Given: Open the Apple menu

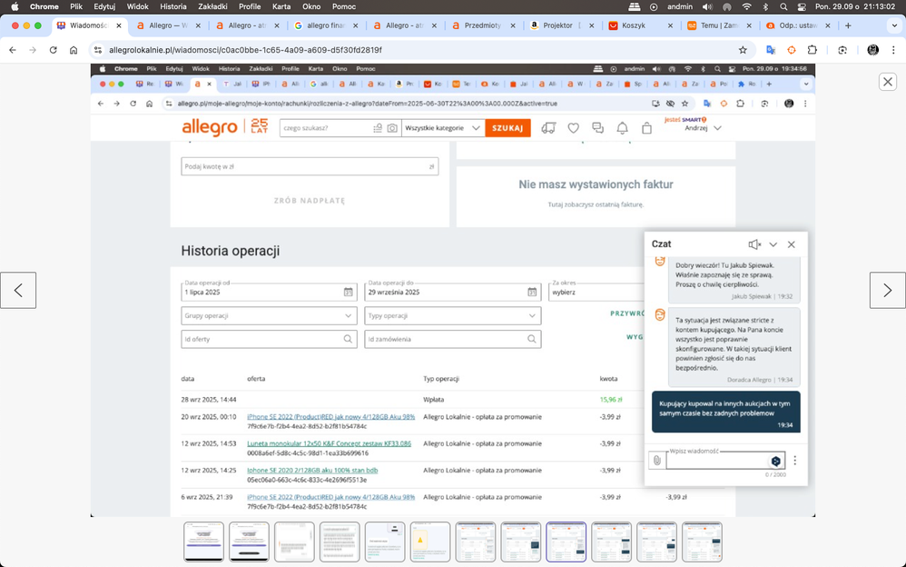Looking at the screenshot, I should pos(15,6).
